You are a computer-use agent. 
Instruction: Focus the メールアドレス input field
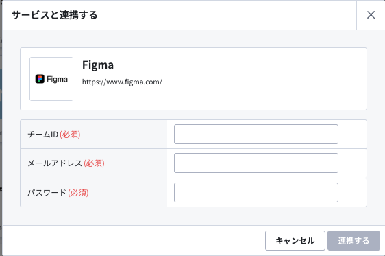[256, 163]
